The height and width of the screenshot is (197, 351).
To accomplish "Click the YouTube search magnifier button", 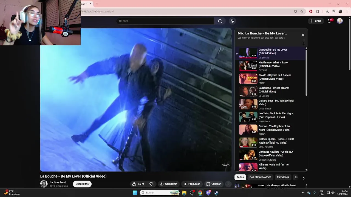I will coord(220,21).
